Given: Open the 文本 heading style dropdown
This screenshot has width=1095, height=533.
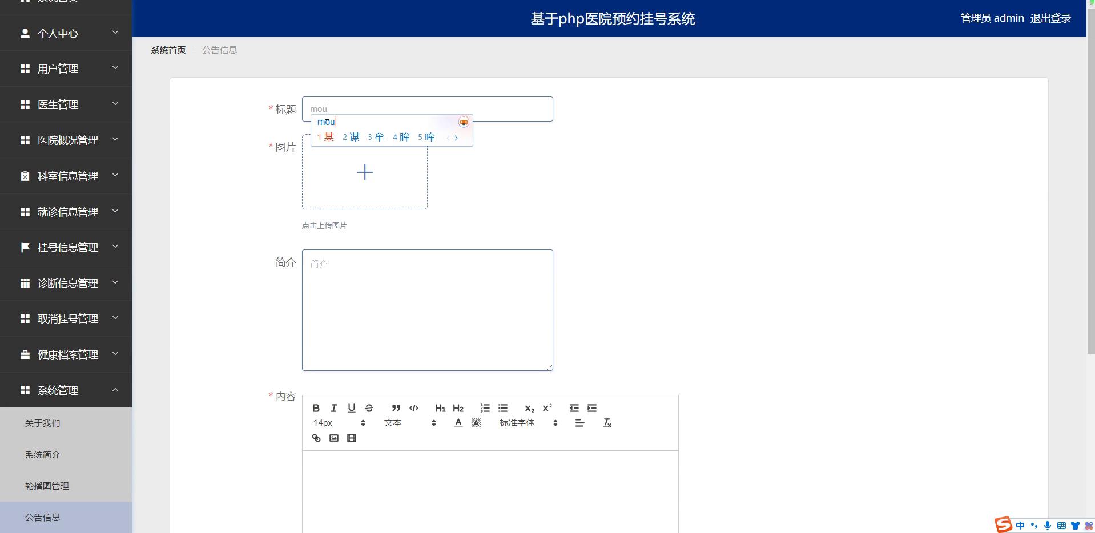Looking at the screenshot, I should 410,423.
